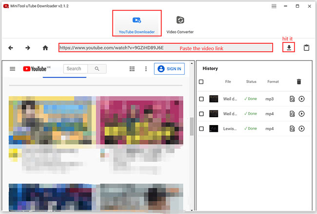
Task: Tick the checkbox for the Lewis... row
Action: click(201, 129)
